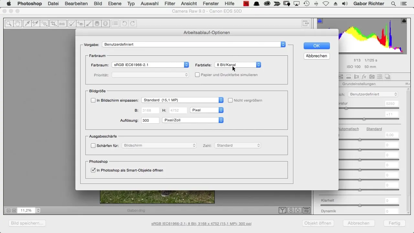
Task: Rotate image clockwise
Action: [132, 24]
